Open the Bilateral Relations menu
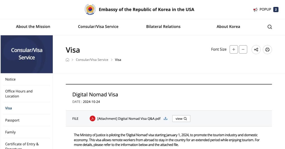Viewport: 285px width, 149px height. 163,27
